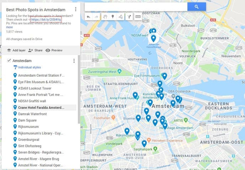
Task: Select Anne Frank Portrait list item
Action: [x=44, y=95]
